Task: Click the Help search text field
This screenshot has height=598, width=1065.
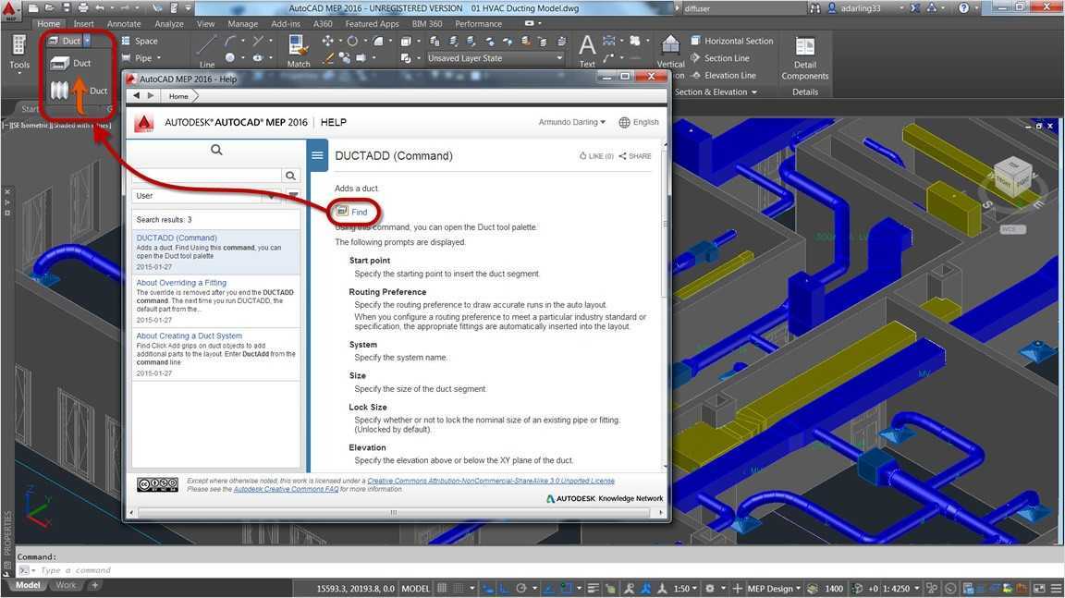Action: click(x=207, y=176)
